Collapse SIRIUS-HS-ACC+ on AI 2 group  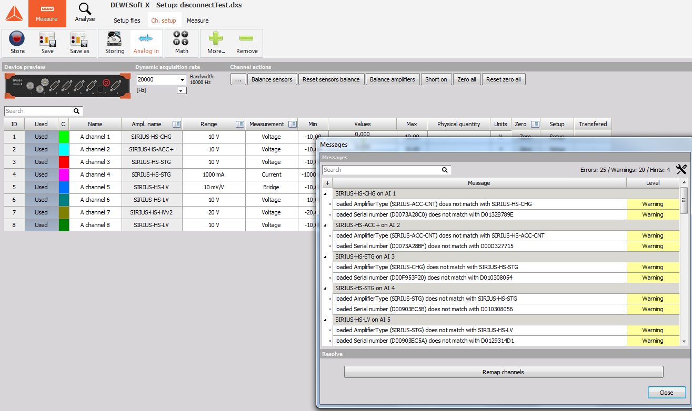[x=325, y=225]
